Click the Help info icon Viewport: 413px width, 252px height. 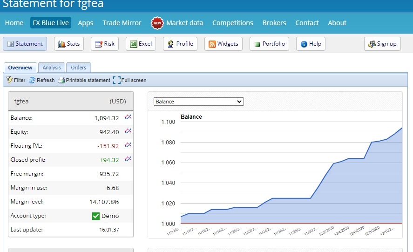point(304,44)
